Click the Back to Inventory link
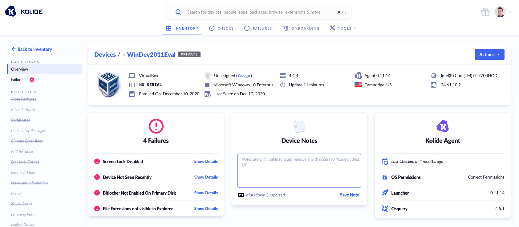Image resolution: width=519 pixels, height=227 pixels. coord(32,49)
